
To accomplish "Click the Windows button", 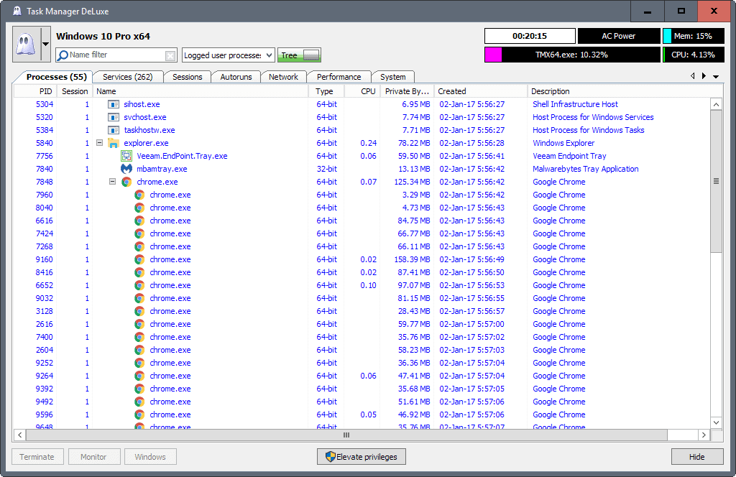I will [150, 457].
